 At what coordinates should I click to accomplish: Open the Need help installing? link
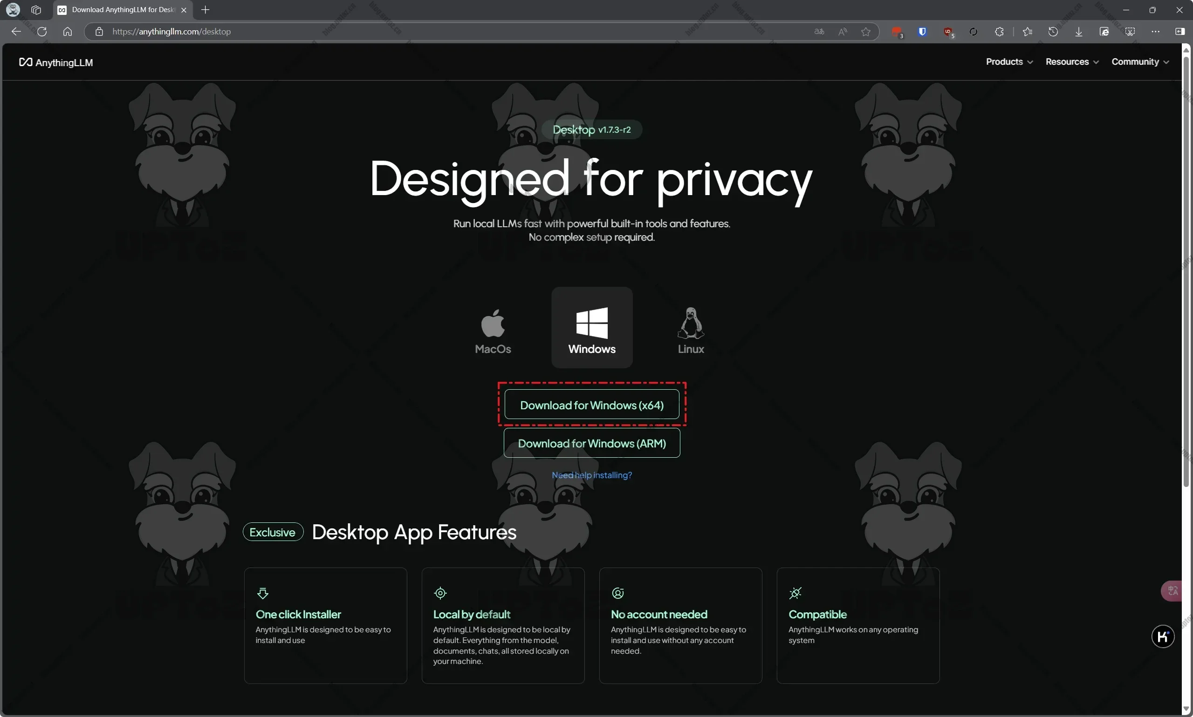pos(592,475)
